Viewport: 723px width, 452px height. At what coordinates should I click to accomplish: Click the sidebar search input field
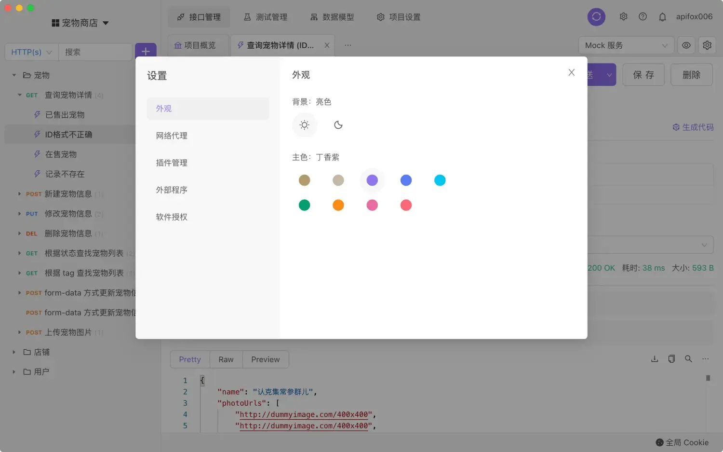[95, 52]
